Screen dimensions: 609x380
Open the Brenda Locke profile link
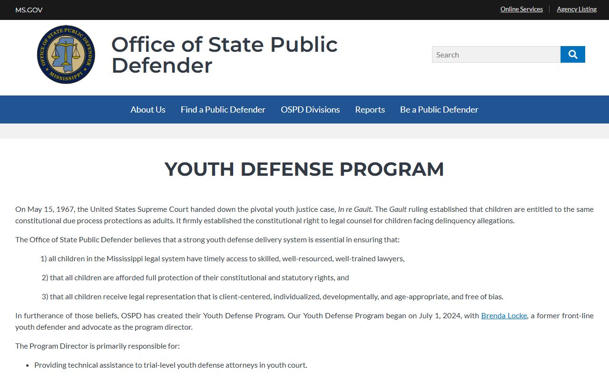tap(504, 315)
